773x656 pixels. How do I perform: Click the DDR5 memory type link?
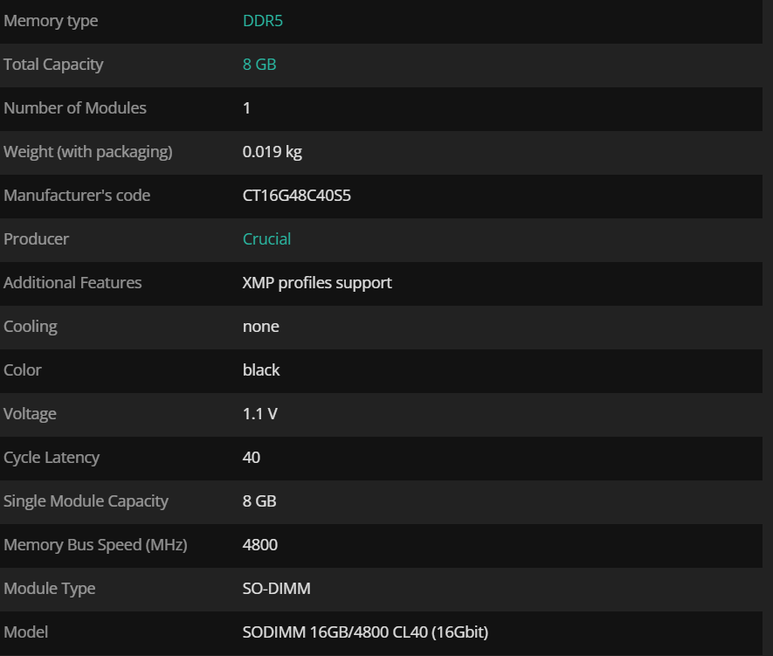262,21
